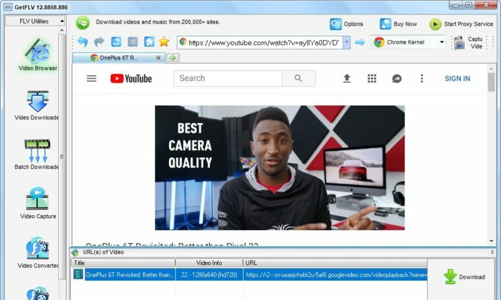Open the Batch Downloader utility
Viewport: 501px width, 300px height.
[x=37, y=154]
